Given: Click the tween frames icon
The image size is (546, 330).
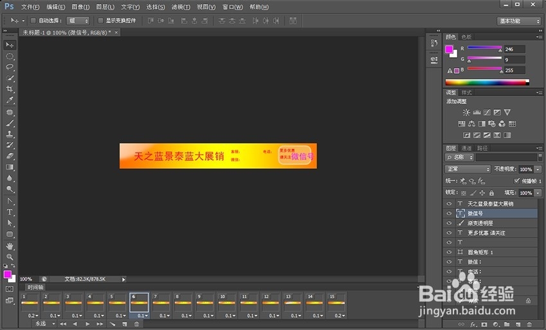Looking at the screenshot, I should (112, 324).
